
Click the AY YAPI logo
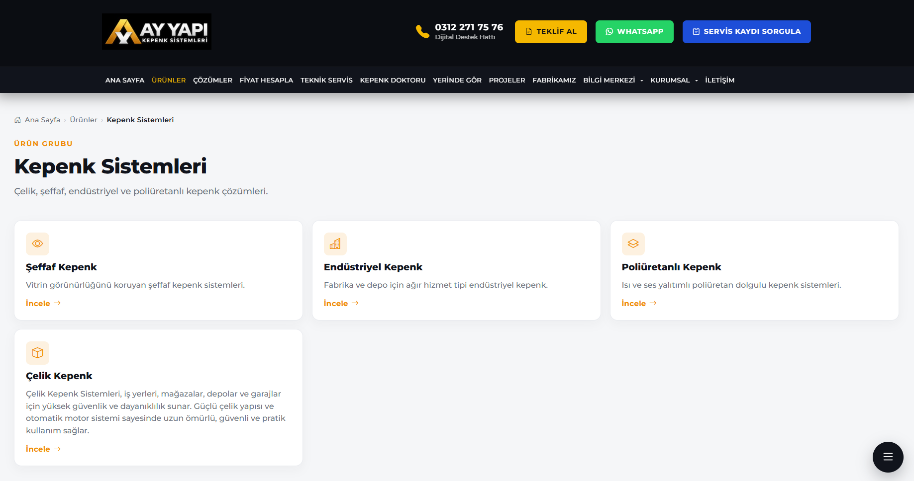[x=157, y=31]
